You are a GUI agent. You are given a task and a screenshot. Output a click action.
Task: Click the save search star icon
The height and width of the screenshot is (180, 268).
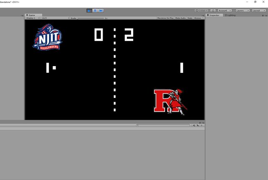[x=202, y=125]
